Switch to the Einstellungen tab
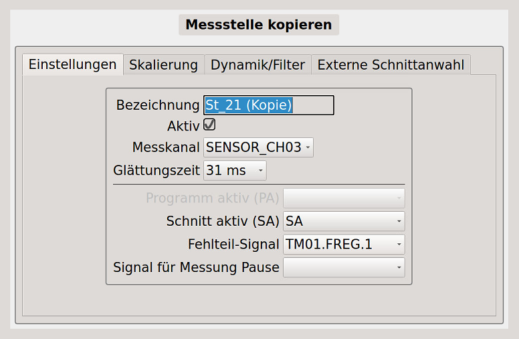The width and height of the screenshot is (519, 339). click(x=72, y=65)
